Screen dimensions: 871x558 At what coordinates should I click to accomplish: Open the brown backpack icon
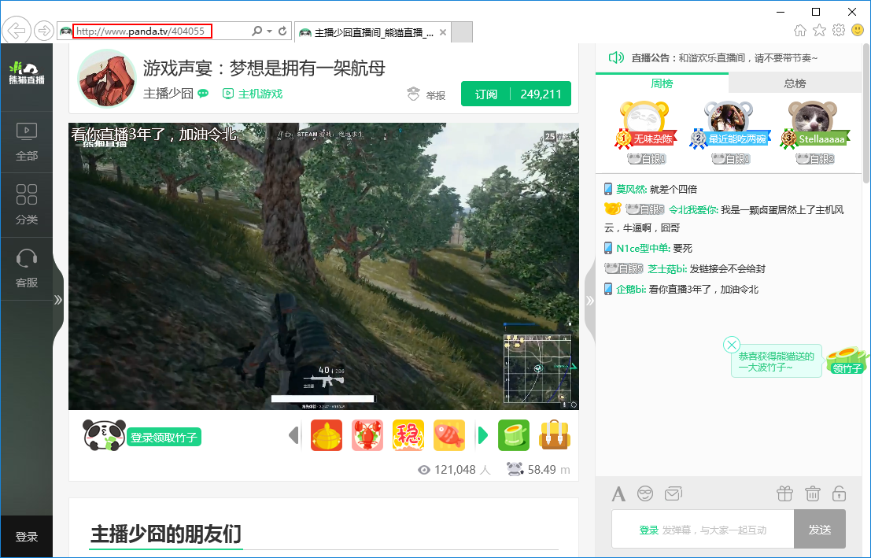555,435
